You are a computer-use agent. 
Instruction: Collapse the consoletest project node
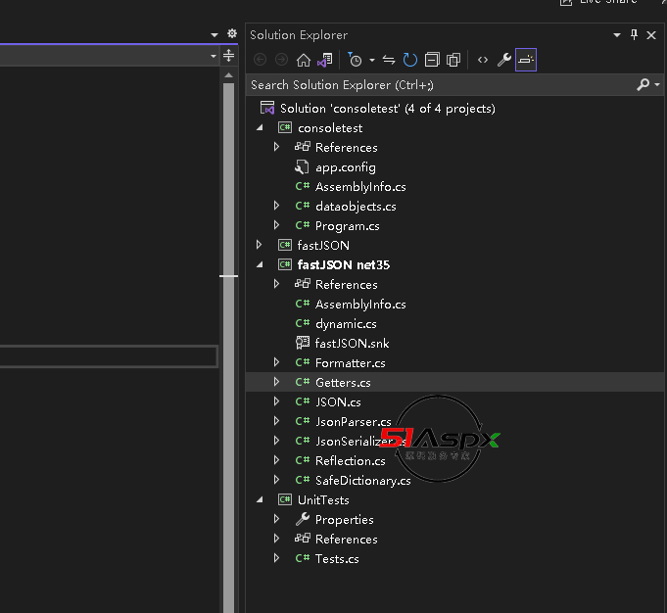260,127
